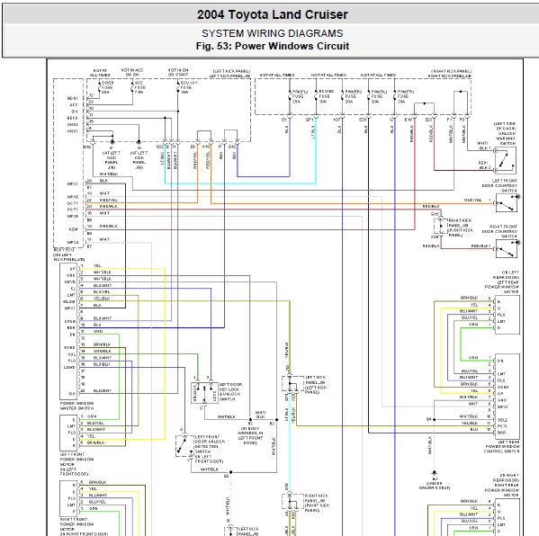This screenshot has height=536, width=539.
Task: Click Body ECU pin 24 BLK wire label
Action: [x=103, y=181]
